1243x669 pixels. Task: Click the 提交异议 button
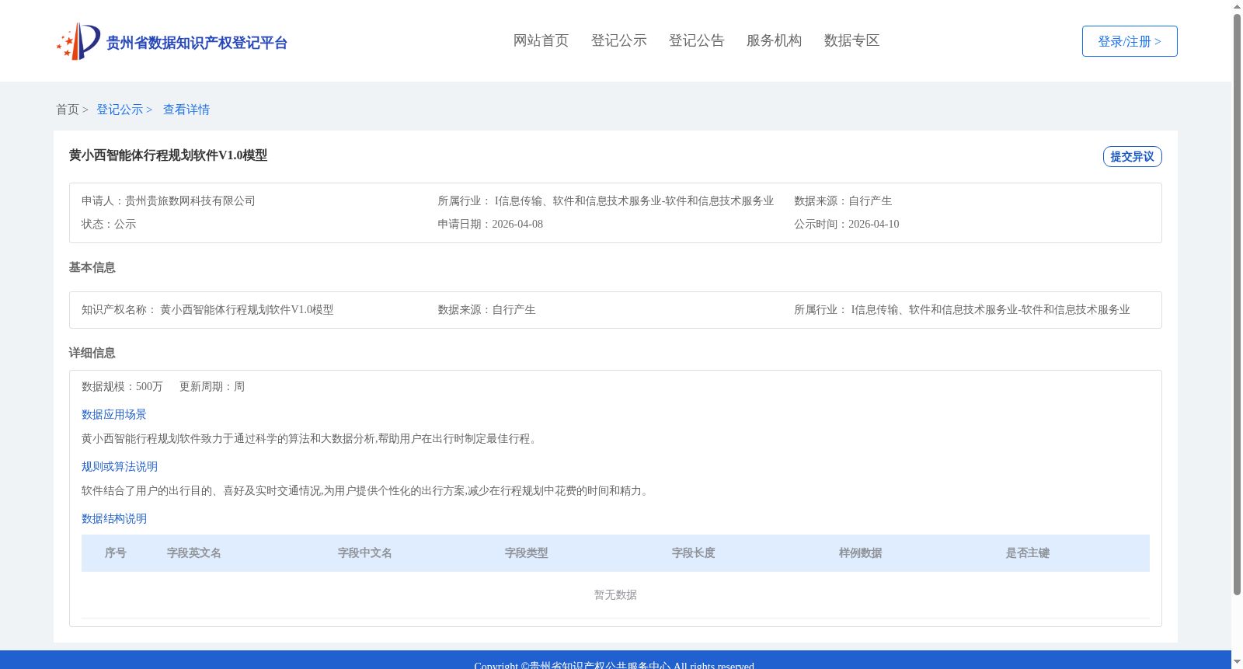pos(1132,156)
